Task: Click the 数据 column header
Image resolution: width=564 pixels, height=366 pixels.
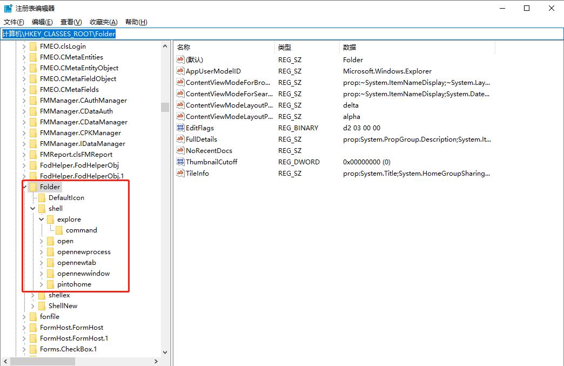Action: (417, 47)
